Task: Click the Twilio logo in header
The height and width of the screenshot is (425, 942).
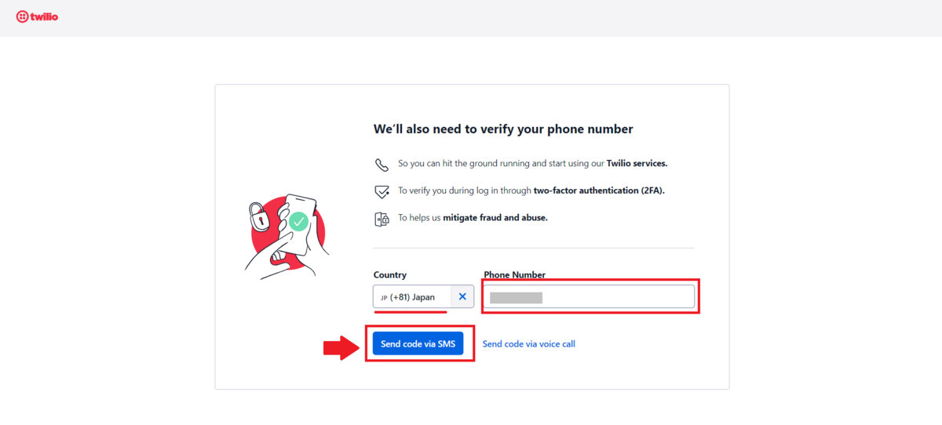Action: (x=37, y=16)
